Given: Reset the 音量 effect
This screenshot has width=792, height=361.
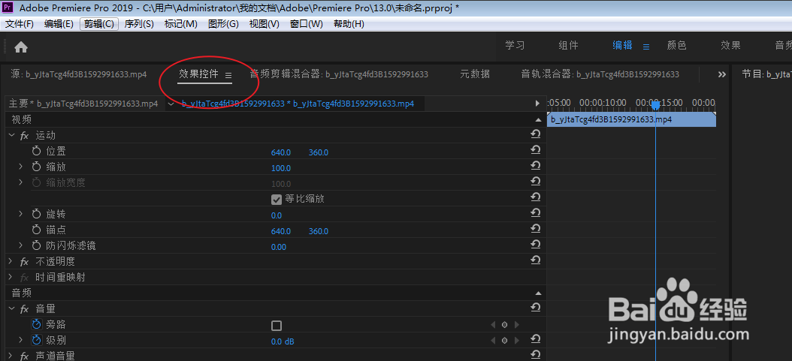Looking at the screenshot, I should [536, 307].
